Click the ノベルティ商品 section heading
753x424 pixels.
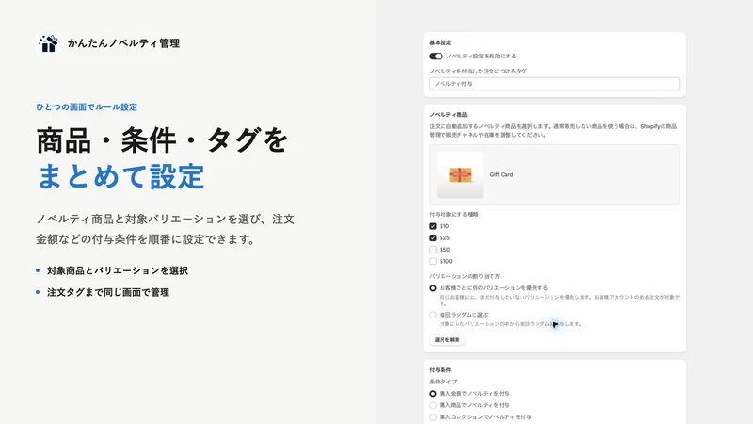448,115
